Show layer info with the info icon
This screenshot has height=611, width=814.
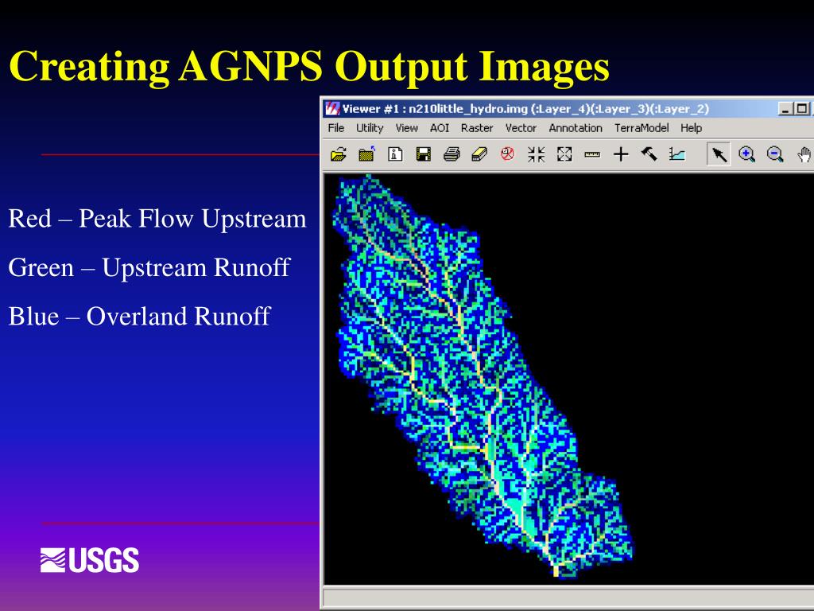pos(395,154)
